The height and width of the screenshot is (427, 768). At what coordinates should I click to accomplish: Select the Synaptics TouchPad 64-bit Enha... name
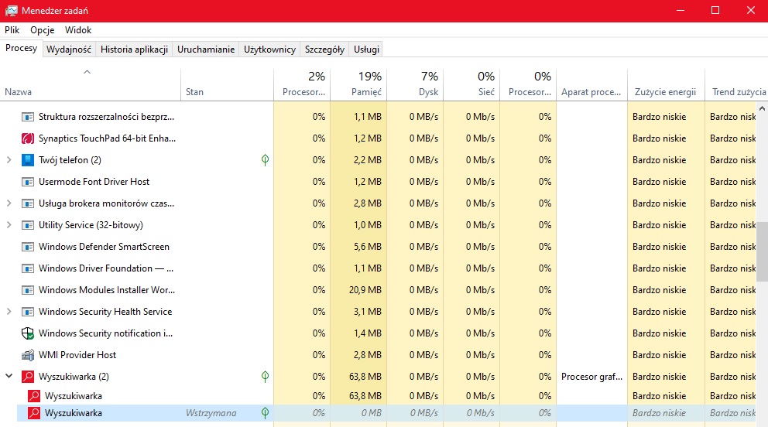tap(108, 138)
